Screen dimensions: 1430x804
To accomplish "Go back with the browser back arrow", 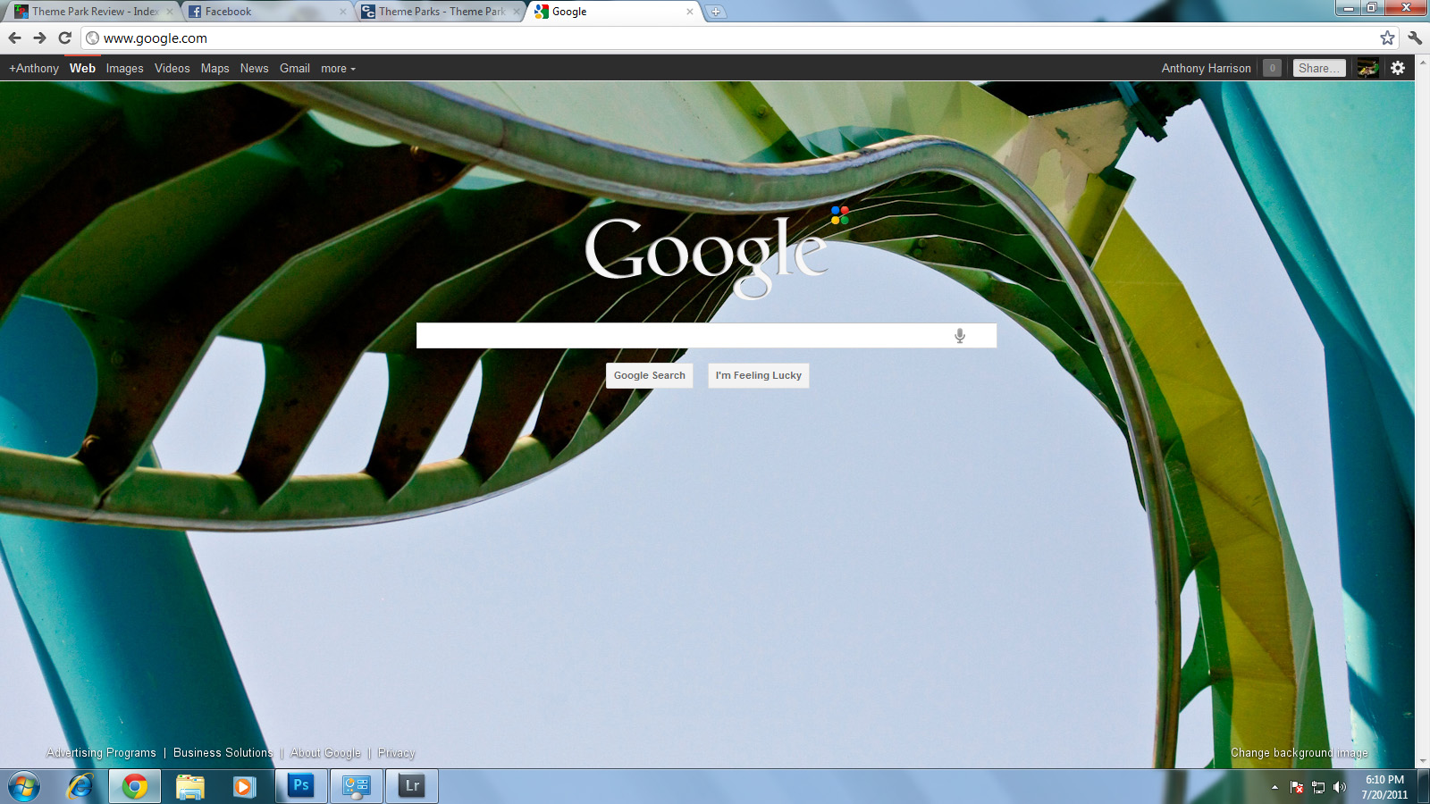I will (14, 38).
